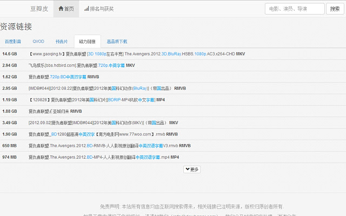Switch to the QVOD tab
The height and width of the screenshot is (216, 346).
pyautogui.click(x=38, y=42)
